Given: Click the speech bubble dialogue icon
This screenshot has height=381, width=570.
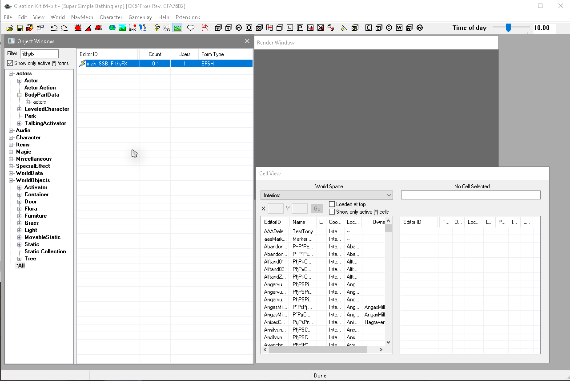Looking at the screenshot, I should coord(191,28).
